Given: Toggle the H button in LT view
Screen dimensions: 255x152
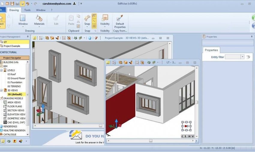Looking at the screenshot, I should (189, 136).
